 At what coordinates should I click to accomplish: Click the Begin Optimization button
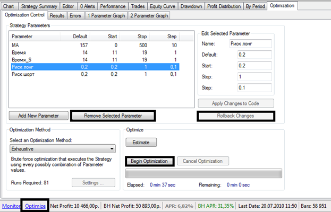149,161
